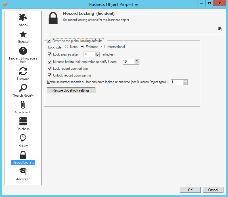Click the gear icon near the top right

tap(219, 29)
